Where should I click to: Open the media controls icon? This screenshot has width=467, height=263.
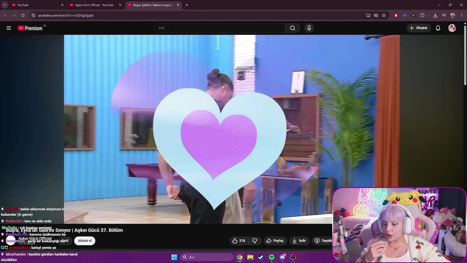444,15
